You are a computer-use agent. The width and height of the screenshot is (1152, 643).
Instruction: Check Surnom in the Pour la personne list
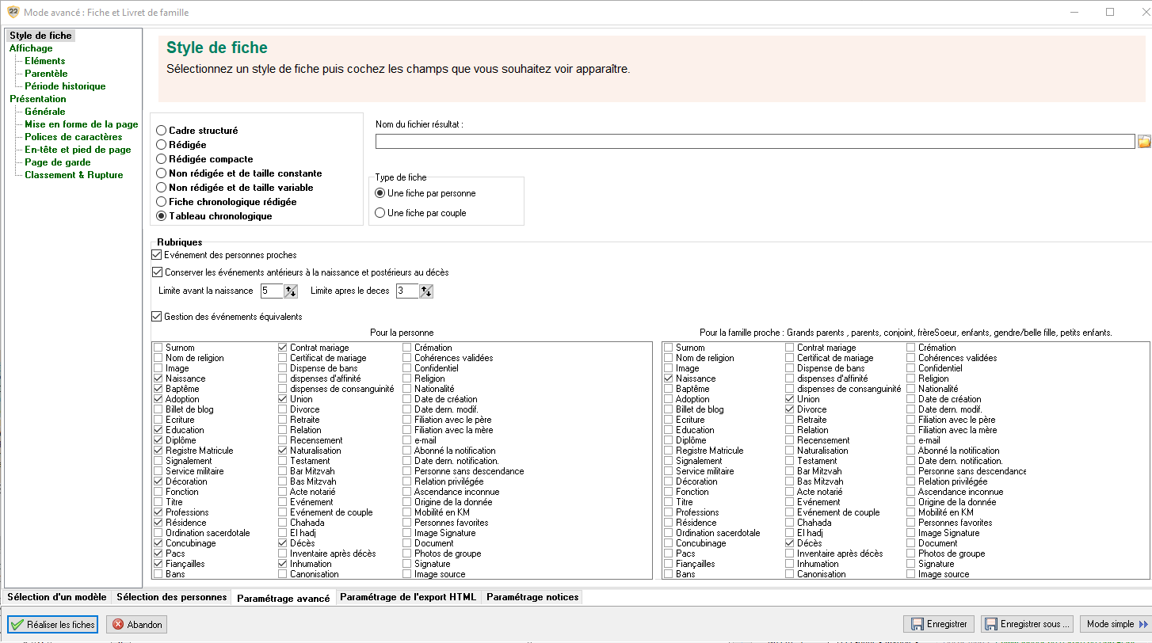pos(158,348)
